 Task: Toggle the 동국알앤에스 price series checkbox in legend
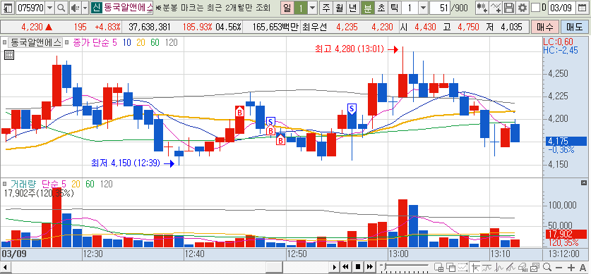point(4,42)
